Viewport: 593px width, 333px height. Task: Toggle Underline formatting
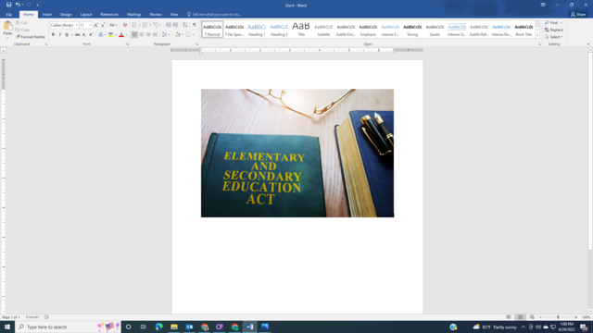pyautogui.click(x=67, y=35)
